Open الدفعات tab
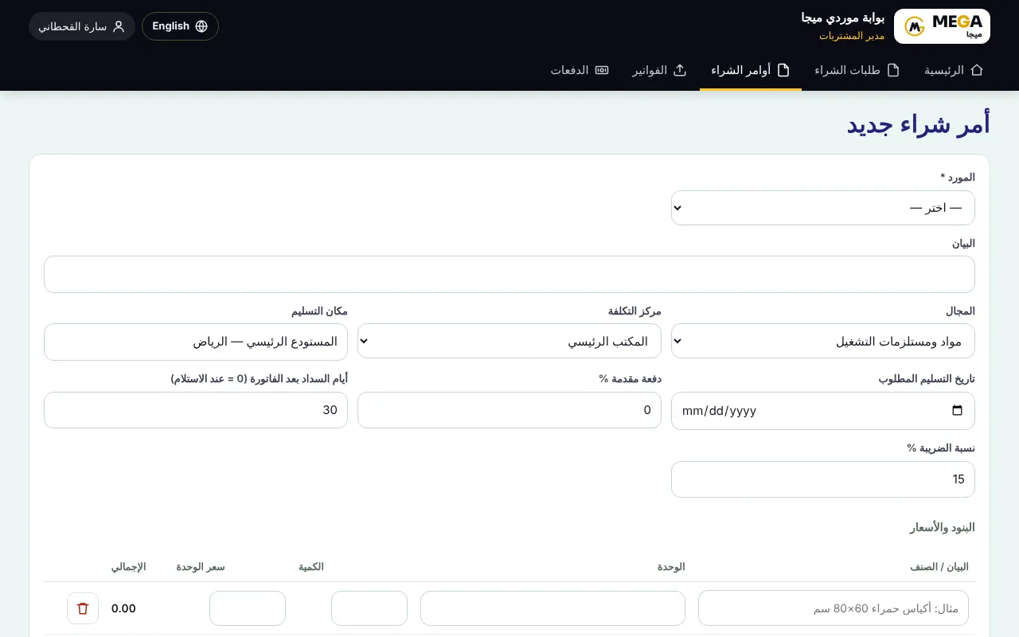Screen dimensions: 1019x637 point(580,70)
